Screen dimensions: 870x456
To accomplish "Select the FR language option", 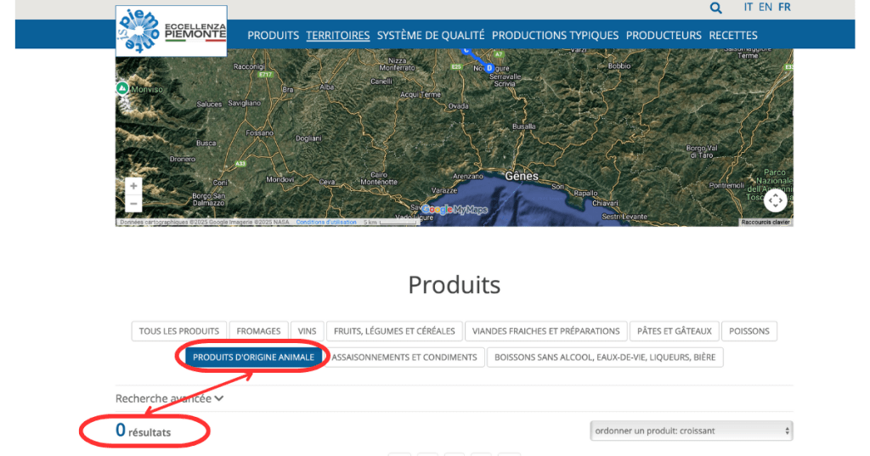I will (784, 7).
